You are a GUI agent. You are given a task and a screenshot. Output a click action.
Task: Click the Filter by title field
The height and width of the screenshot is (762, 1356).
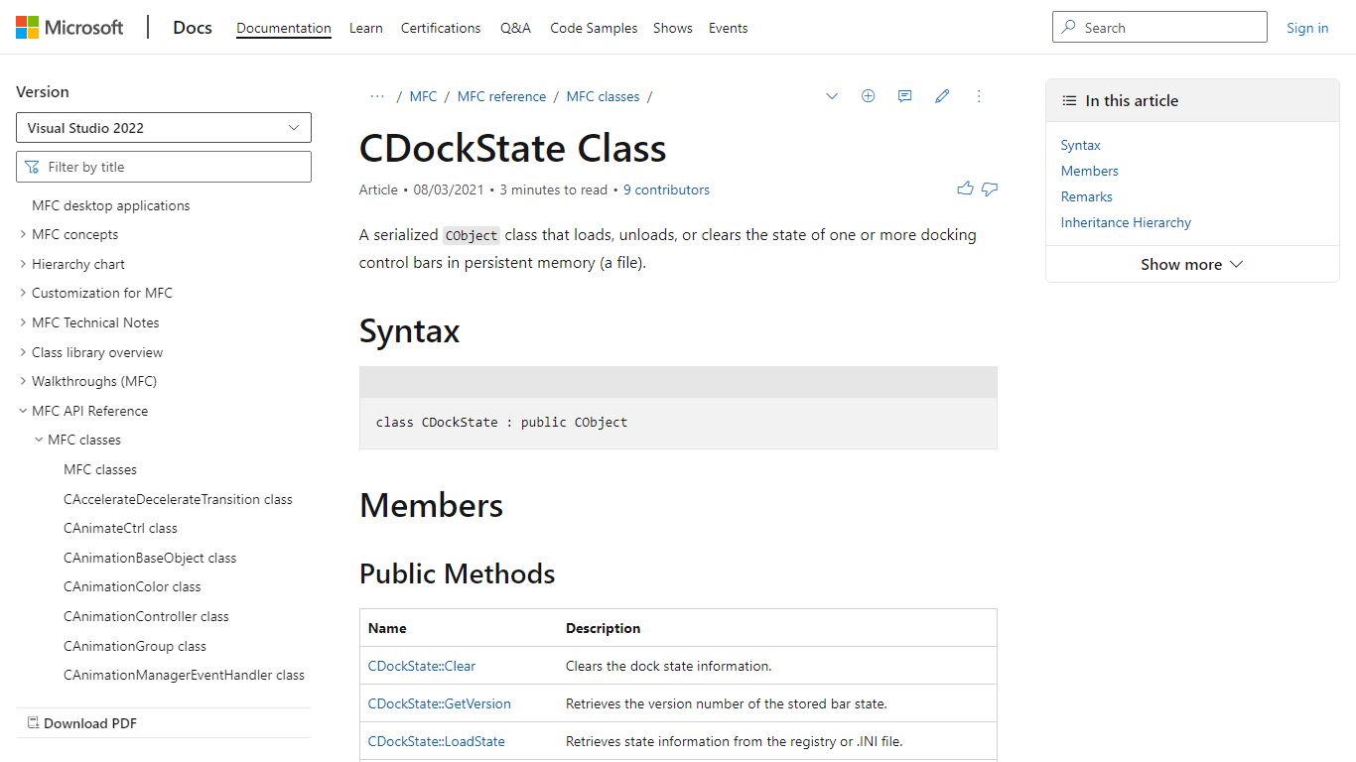[x=164, y=167]
